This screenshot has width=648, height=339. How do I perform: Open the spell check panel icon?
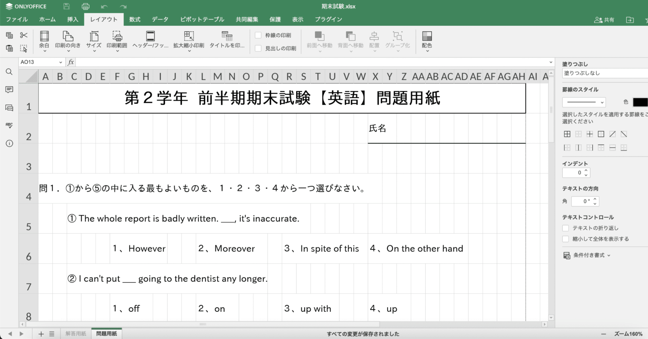pyautogui.click(x=9, y=125)
